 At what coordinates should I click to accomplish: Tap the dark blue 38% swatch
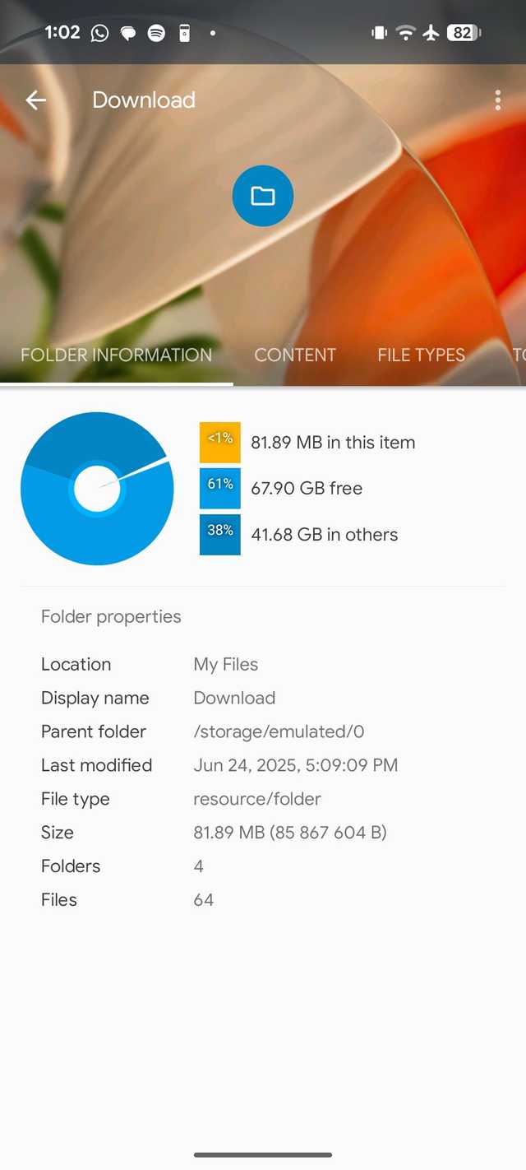[x=220, y=534]
